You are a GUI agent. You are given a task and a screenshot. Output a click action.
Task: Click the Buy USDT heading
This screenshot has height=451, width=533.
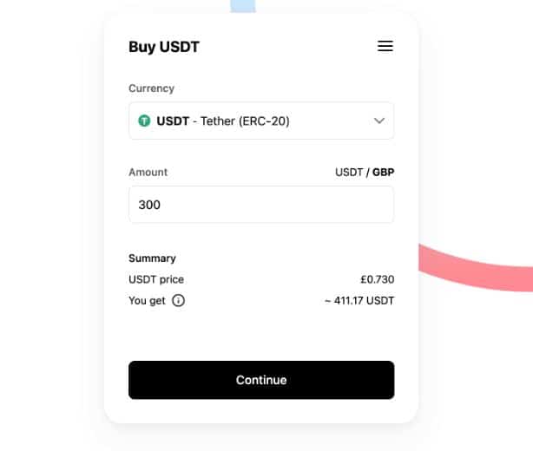164,47
